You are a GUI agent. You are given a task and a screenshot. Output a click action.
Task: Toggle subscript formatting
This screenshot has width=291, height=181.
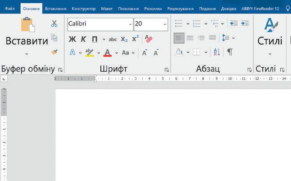coord(124,39)
